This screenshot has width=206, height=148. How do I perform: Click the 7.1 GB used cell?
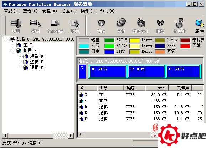pyautogui.click(x=183, y=95)
